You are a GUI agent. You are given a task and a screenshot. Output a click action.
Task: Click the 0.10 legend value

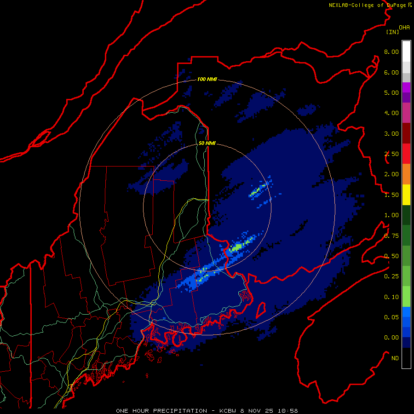pyautogui.click(x=391, y=297)
